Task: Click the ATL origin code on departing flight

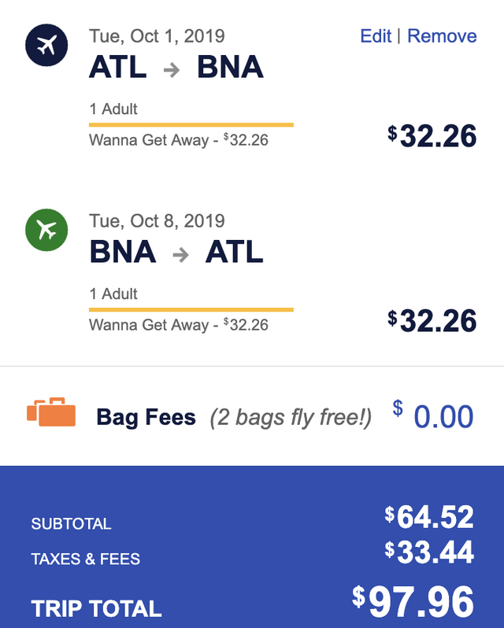Action: tap(118, 68)
